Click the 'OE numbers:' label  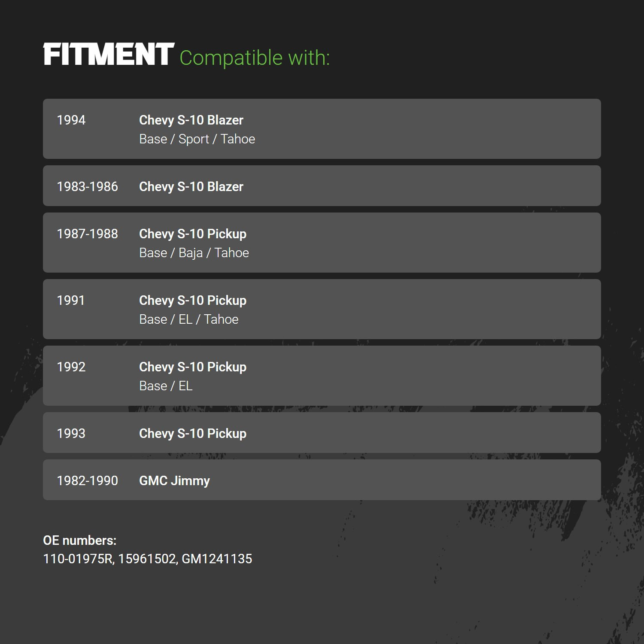[80, 541]
